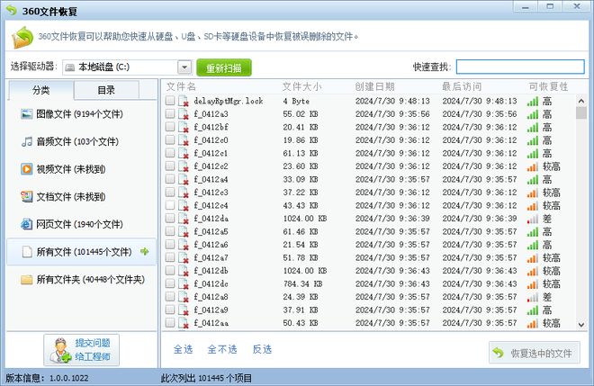
Task: Open the drive selection dropdown arrow
Action: pos(184,67)
